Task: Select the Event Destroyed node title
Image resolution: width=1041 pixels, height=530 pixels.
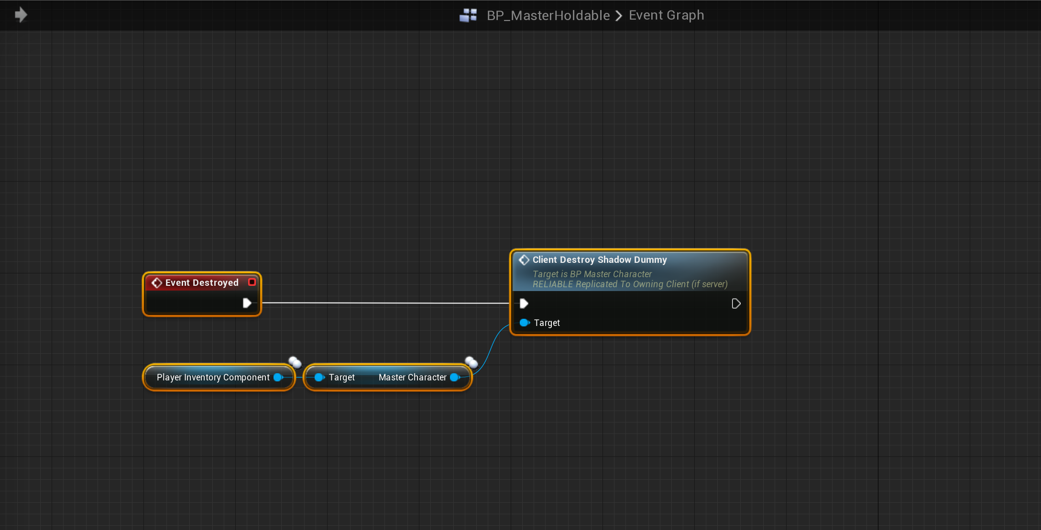Action: tap(202, 282)
